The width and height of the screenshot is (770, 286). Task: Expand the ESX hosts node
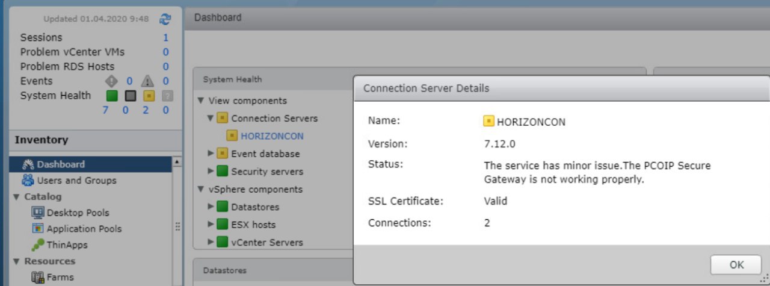(x=211, y=225)
